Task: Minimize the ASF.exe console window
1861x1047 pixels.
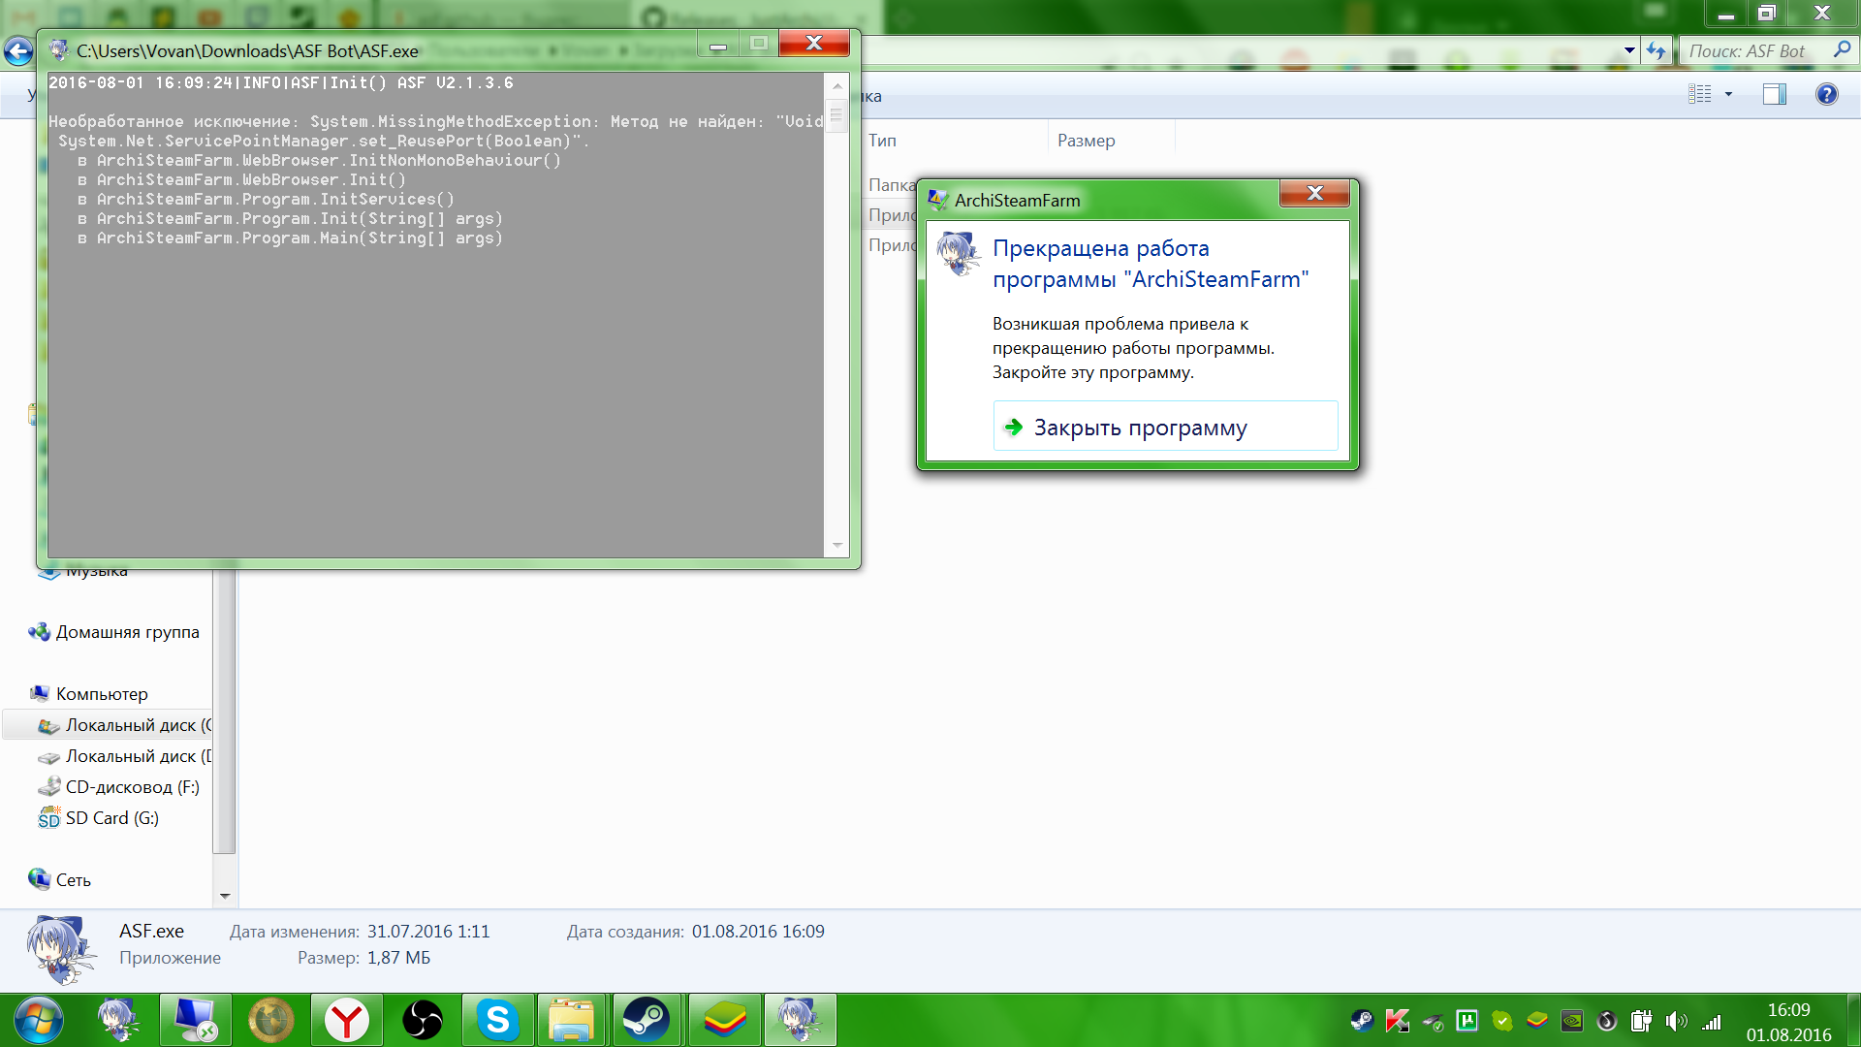Action: pyautogui.click(x=718, y=45)
